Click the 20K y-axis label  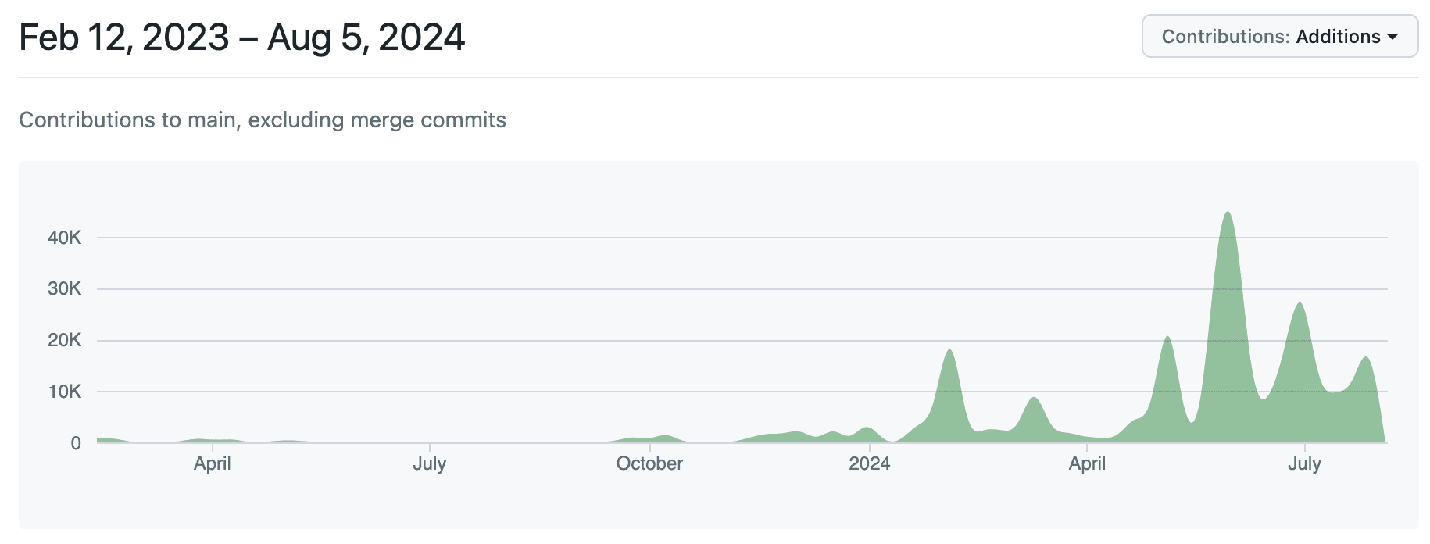point(65,340)
